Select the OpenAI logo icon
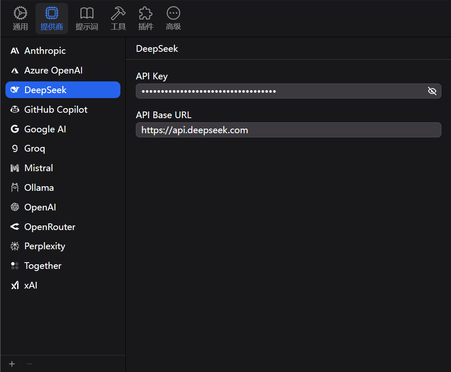451x372 pixels. pos(15,207)
